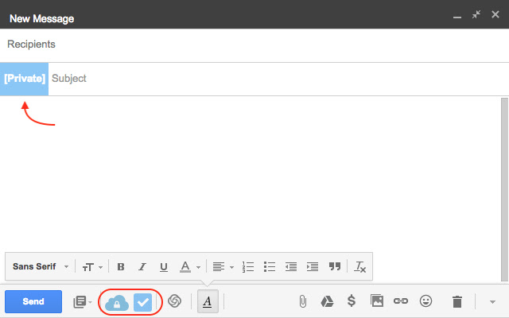509x318 pixels.
Task: Insert a bulleted list
Action: 270,267
